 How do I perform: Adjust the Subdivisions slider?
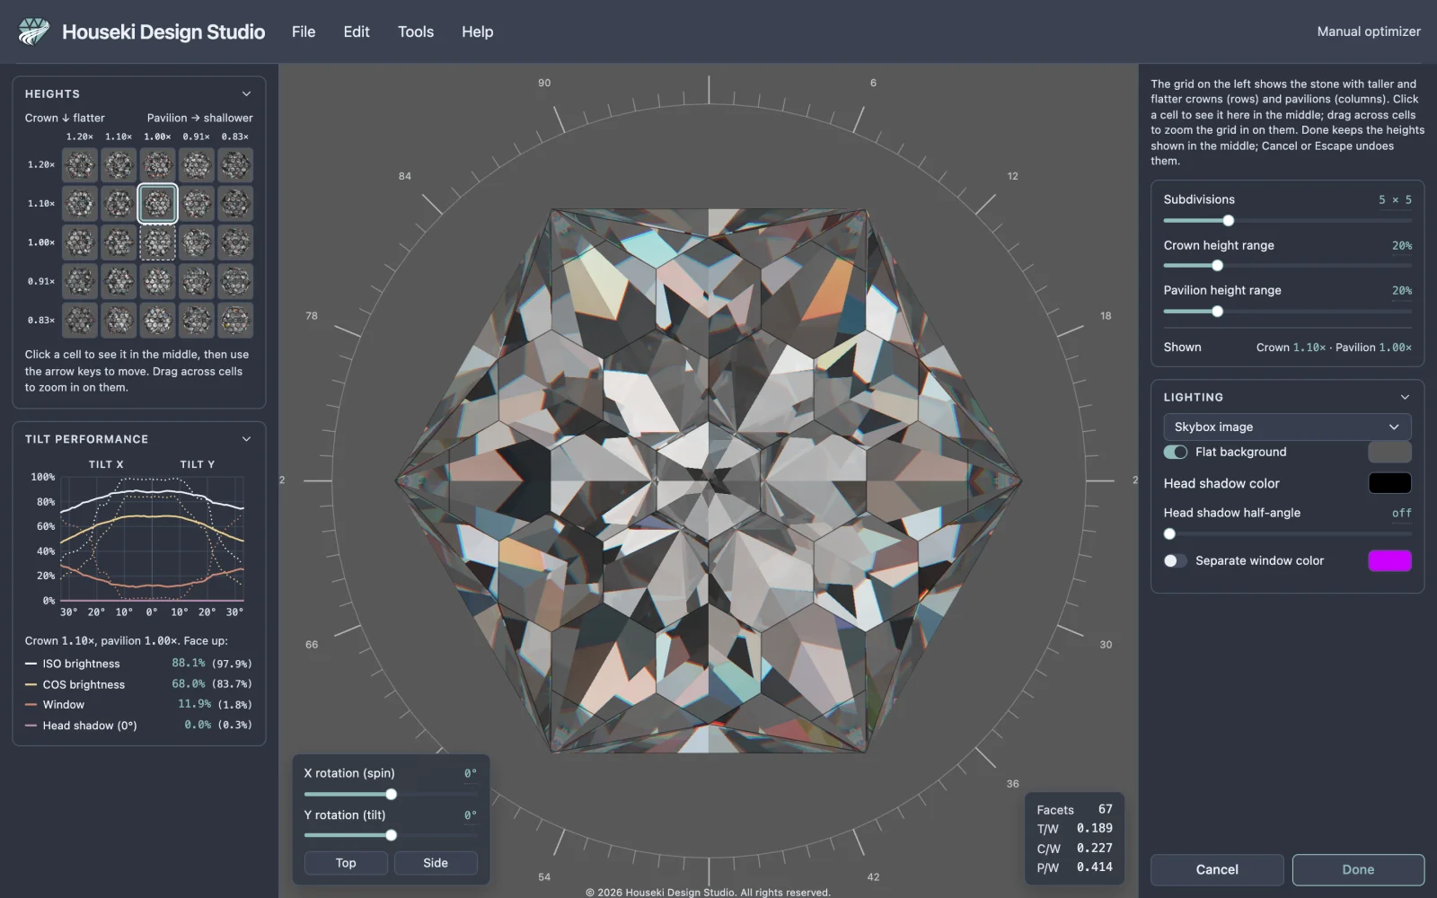[x=1287, y=221]
